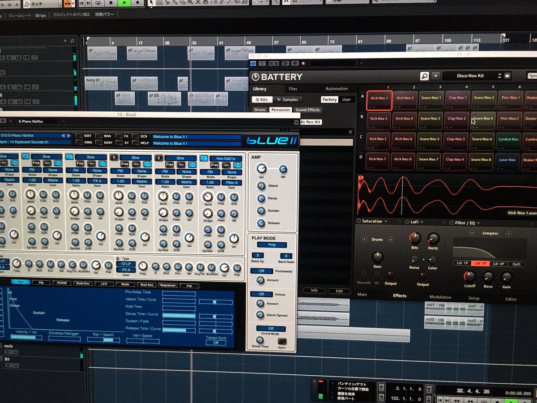Select Arp tab in Blue II

[x=189, y=285]
